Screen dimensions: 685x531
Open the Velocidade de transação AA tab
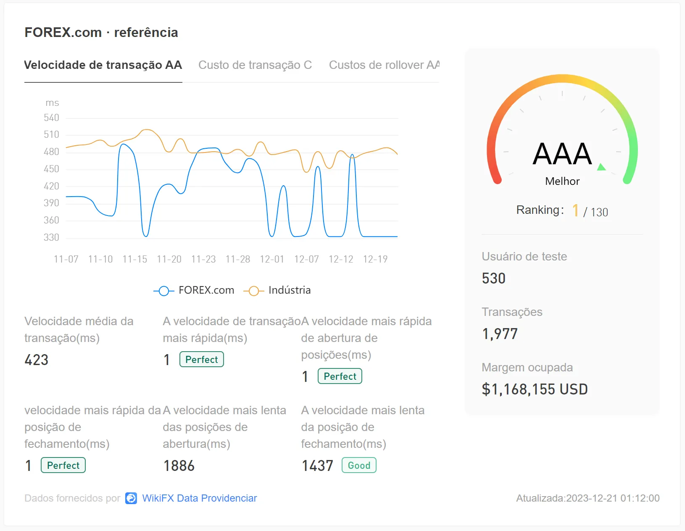coord(103,65)
